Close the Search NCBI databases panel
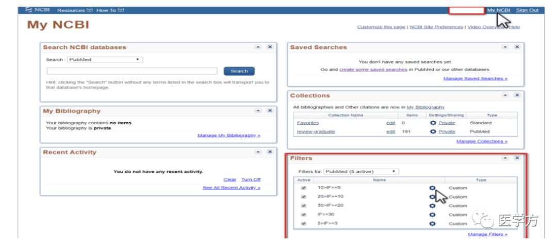 point(270,47)
